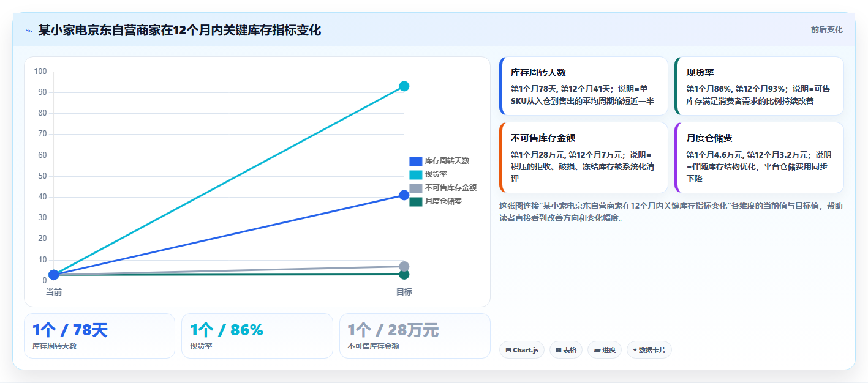Click the blue starting point at 当前

[x=54, y=275]
